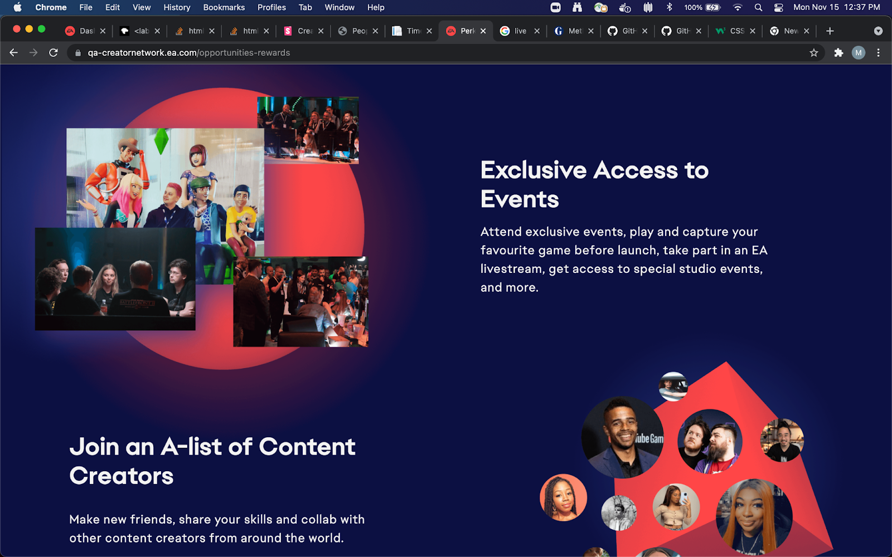Click the date and time display
Viewport: 892px width, 557px height.
pyautogui.click(x=837, y=7)
